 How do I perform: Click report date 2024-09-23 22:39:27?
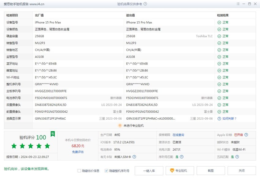(x=35, y=157)
